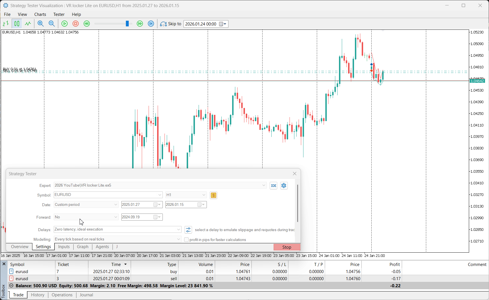Screen dimensions: 489x300
Task: Open symbol specification dollar icon
Action: coord(213,195)
